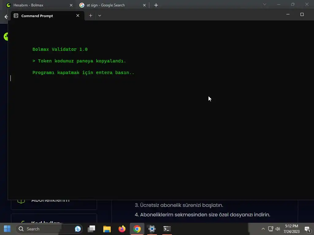314x235 pixels.
Task: Select the Command Prompt terminal tab
Action: coord(48,16)
